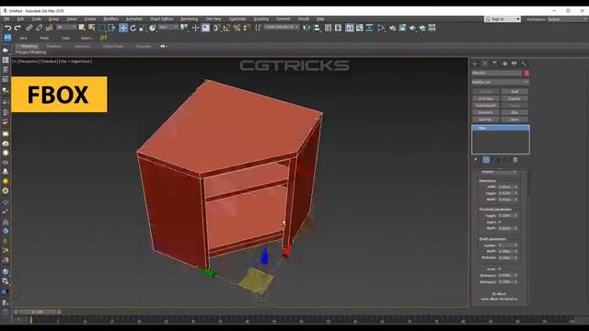This screenshot has height=331, width=589.
Task: Open the Modifiers menu
Action: click(110, 18)
